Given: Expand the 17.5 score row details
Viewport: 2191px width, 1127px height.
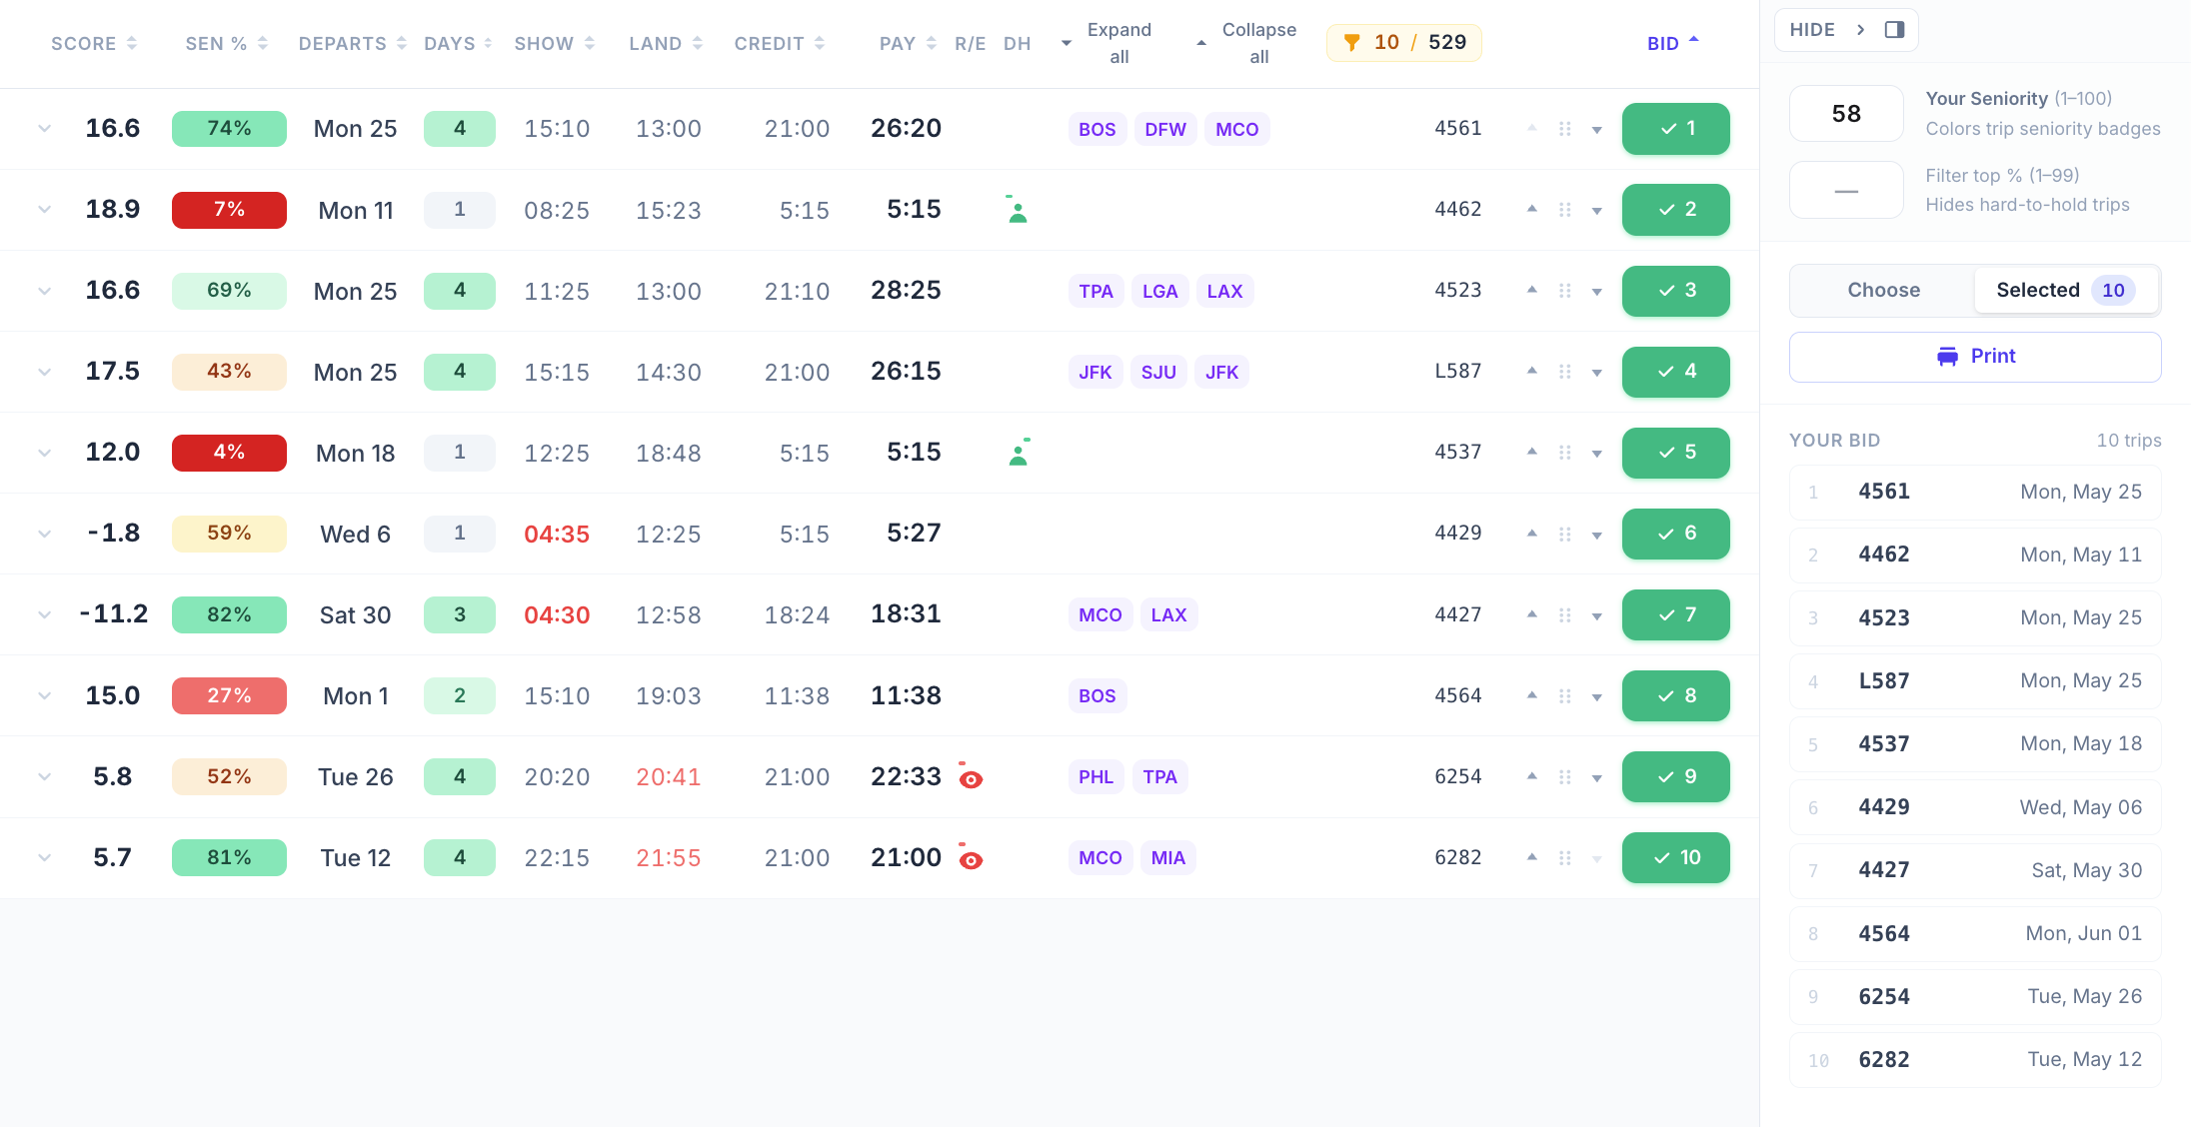Looking at the screenshot, I should [44, 372].
